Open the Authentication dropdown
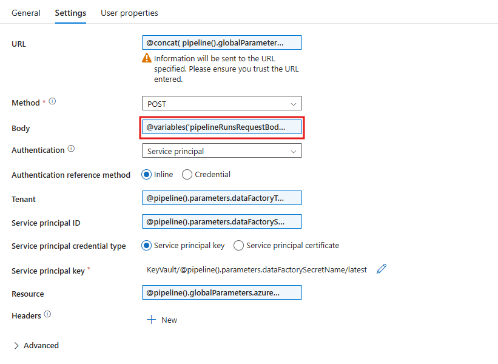498x364 pixels. tap(221, 150)
